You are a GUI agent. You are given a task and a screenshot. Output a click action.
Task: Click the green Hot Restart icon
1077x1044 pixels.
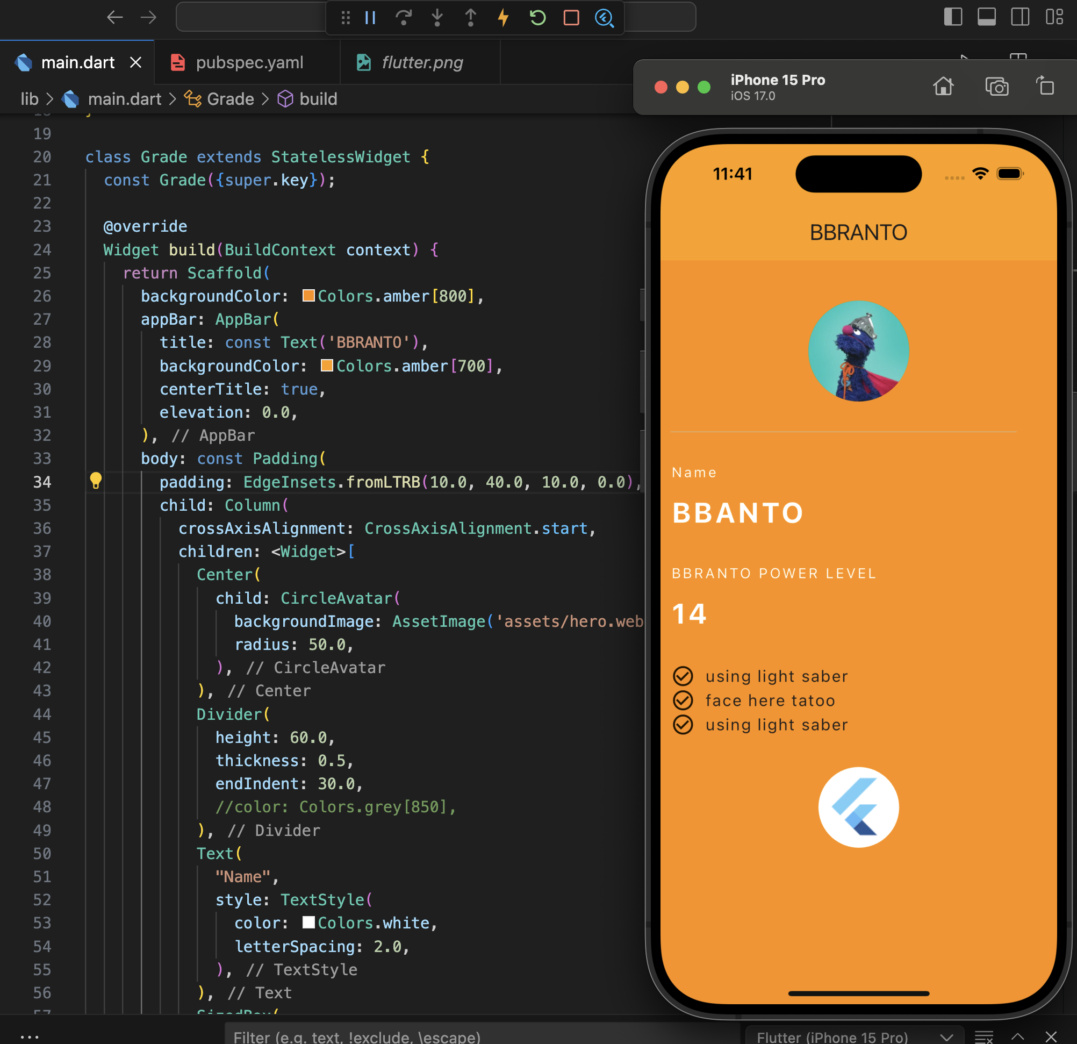point(537,18)
